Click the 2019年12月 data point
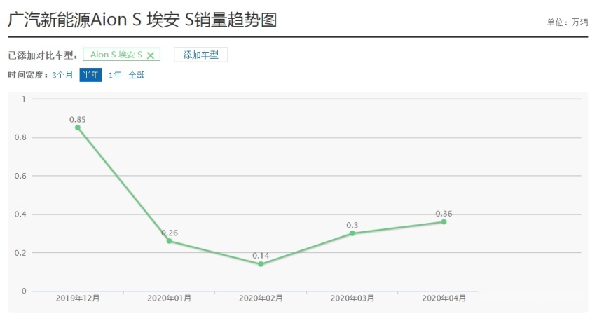The height and width of the screenshot is (323, 597). (78, 128)
